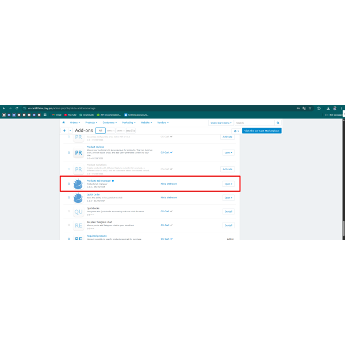Go back with the browser back arrow
The image size is (345, 345).
click(x=4, y=108)
